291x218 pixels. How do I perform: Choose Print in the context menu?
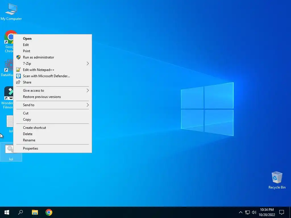(53, 51)
